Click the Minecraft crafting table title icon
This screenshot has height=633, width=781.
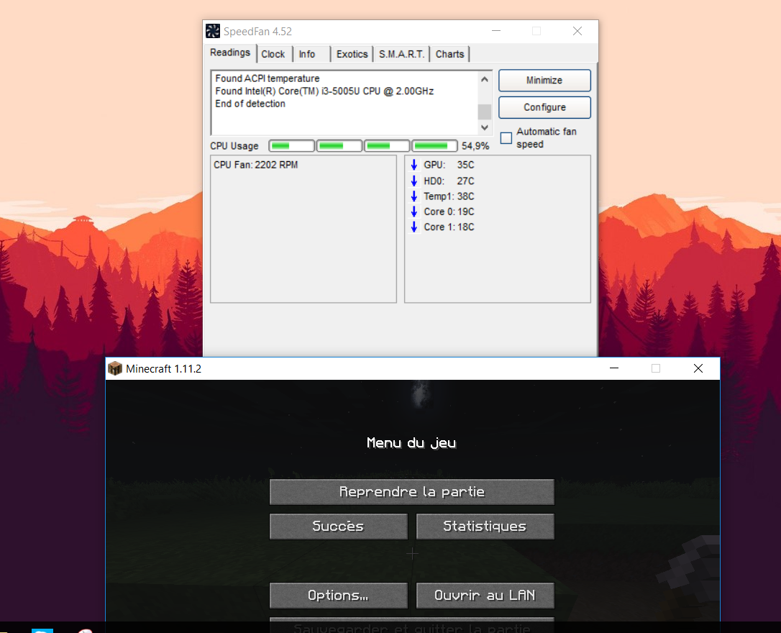[x=115, y=368]
